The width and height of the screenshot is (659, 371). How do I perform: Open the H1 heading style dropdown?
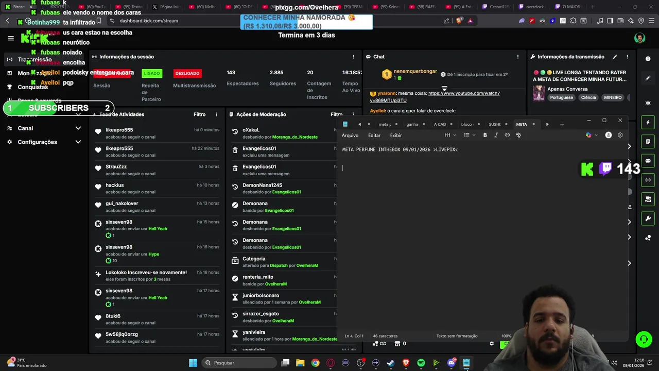(x=450, y=135)
